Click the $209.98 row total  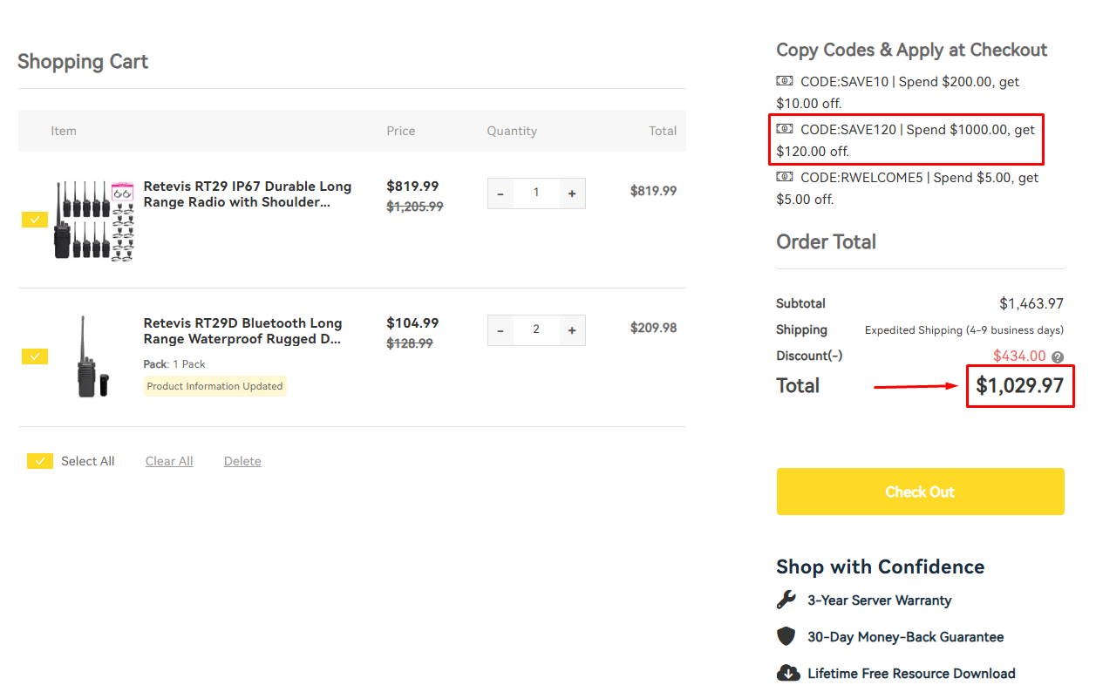[x=653, y=328]
